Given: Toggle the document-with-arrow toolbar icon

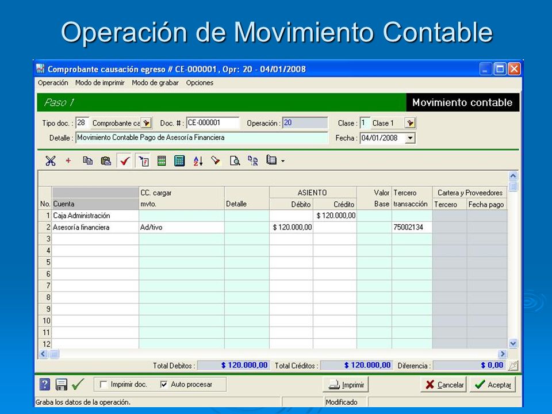Looking at the screenshot, I should (143, 161).
